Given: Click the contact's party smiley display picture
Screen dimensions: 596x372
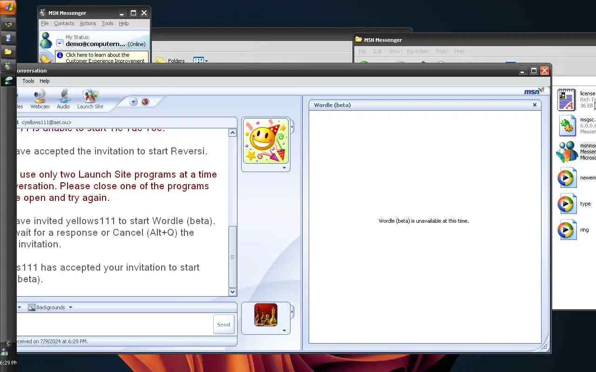Looking at the screenshot, I should click(x=266, y=141).
